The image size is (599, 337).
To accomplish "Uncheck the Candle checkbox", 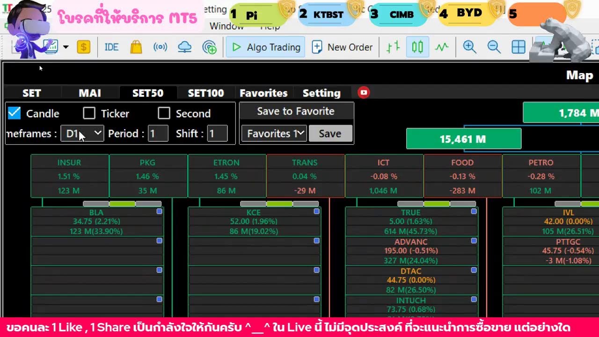I will coord(15,113).
